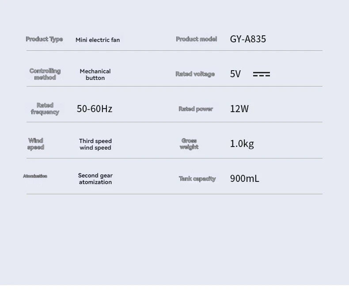Click the Mechanical button value
Image resolution: width=349 pixels, height=294 pixels.
(x=95, y=75)
